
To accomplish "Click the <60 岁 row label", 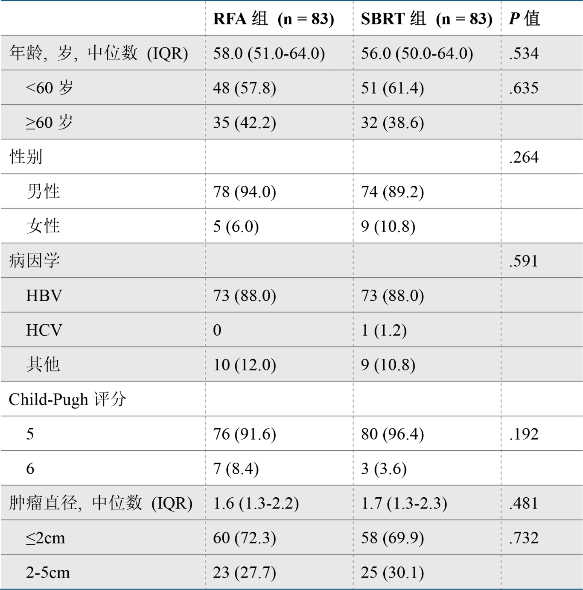I will 50,88.
